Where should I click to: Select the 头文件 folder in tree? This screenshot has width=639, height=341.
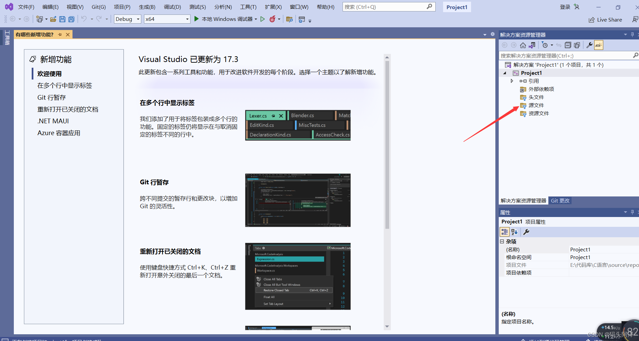[536, 97]
